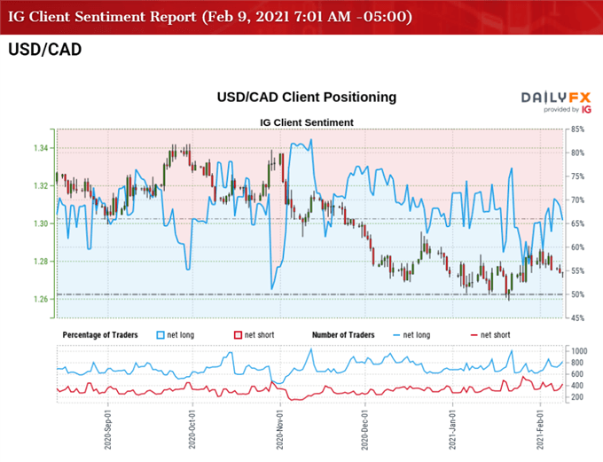Click the net short label beside red dash
Viewport: 603px width, 462px height.
click(x=496, y=335)
